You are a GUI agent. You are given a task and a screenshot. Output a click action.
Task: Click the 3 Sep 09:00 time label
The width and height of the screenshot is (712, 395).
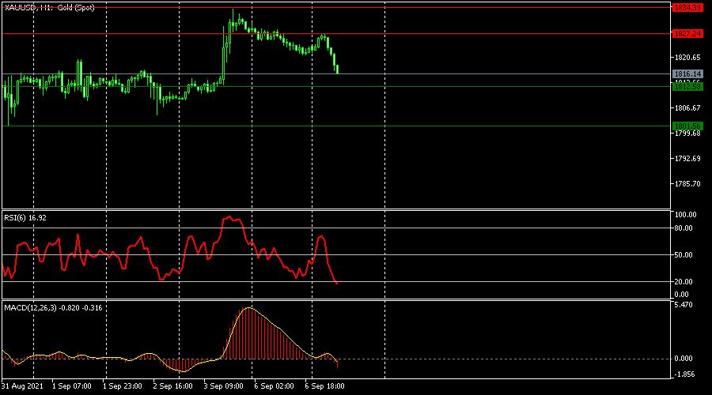[x=223, y=386]
